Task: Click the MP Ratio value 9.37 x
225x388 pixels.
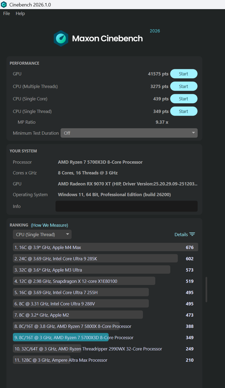Action: 162,122
